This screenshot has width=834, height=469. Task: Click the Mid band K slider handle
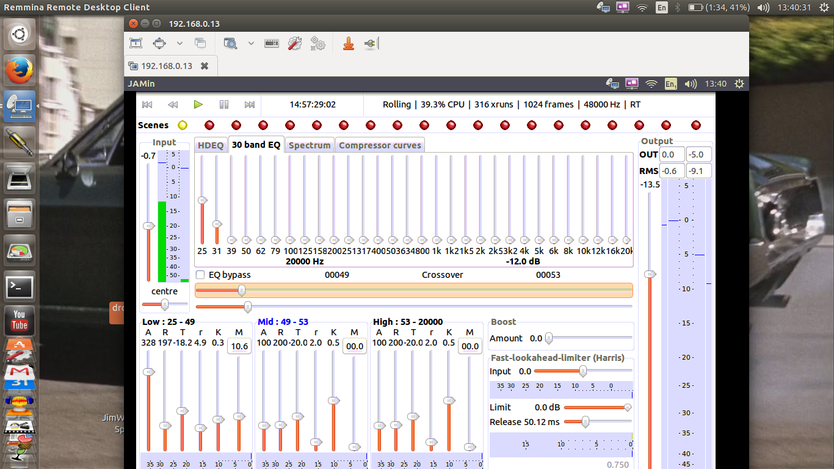[x=333, y=401]
